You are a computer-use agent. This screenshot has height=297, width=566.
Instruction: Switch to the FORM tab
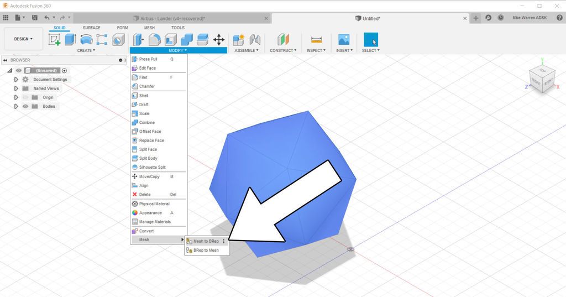tap(122, 28)
